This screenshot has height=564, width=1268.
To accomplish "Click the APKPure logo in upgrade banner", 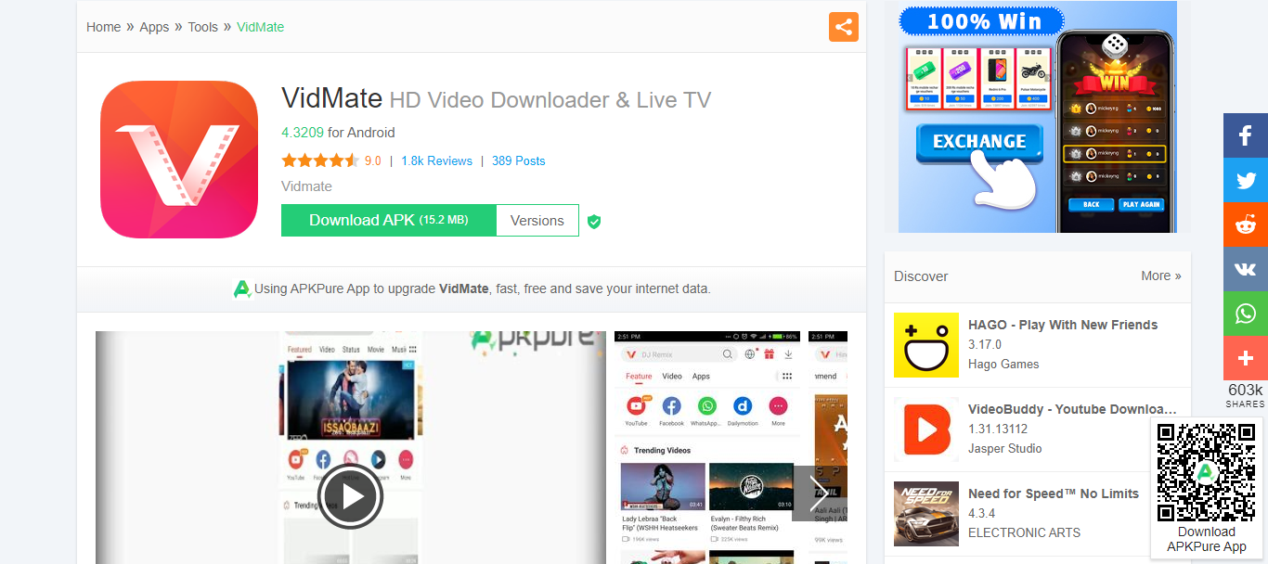I will 242,289.
